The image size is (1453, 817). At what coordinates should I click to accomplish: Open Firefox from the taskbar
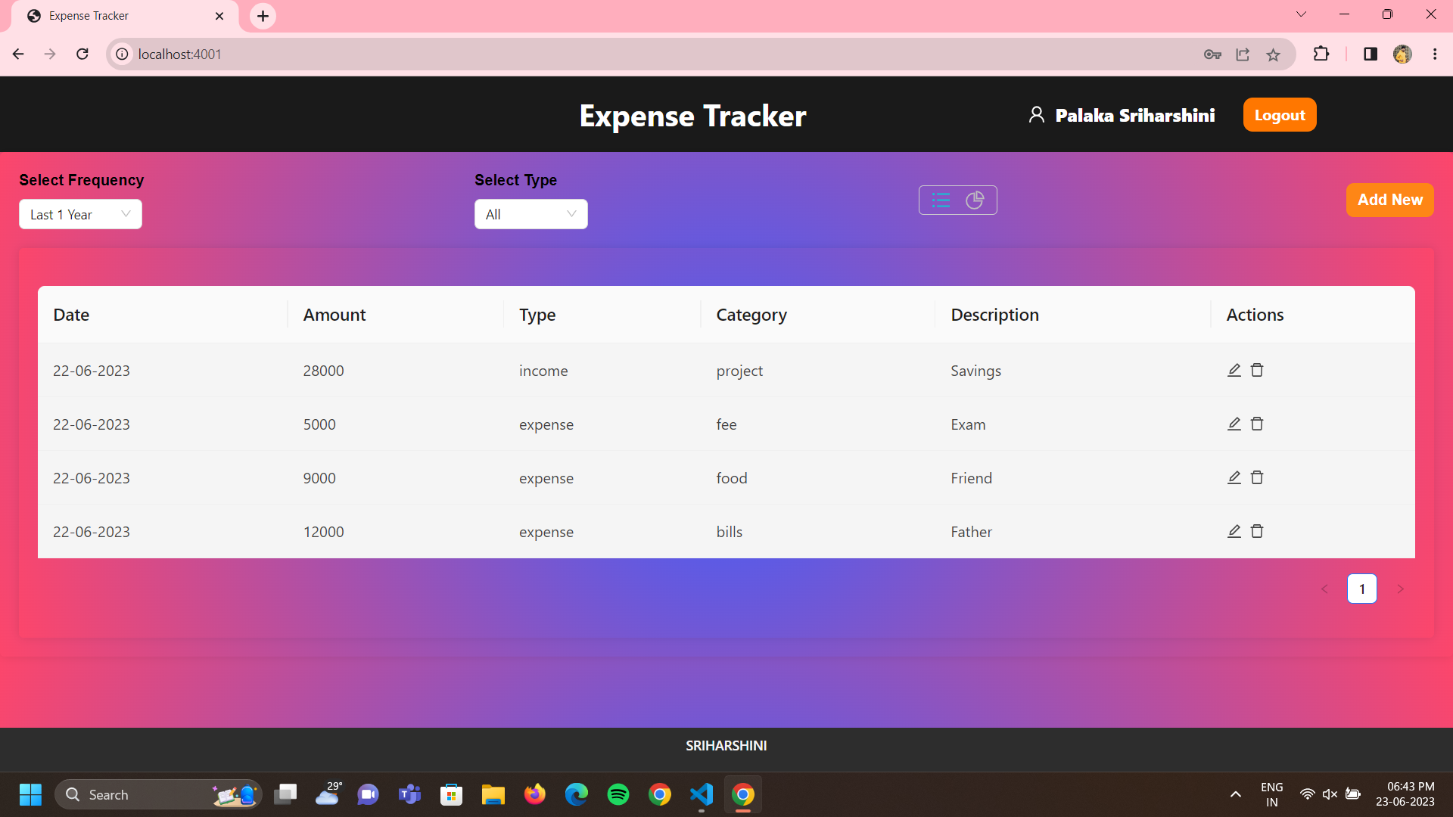pyautogui.click(x=534, y=794)
